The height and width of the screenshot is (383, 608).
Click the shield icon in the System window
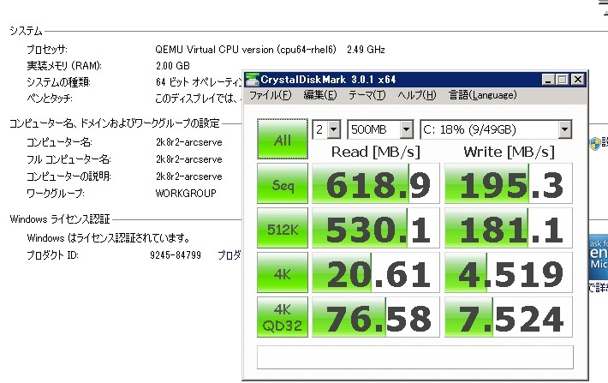click(595, 144)
